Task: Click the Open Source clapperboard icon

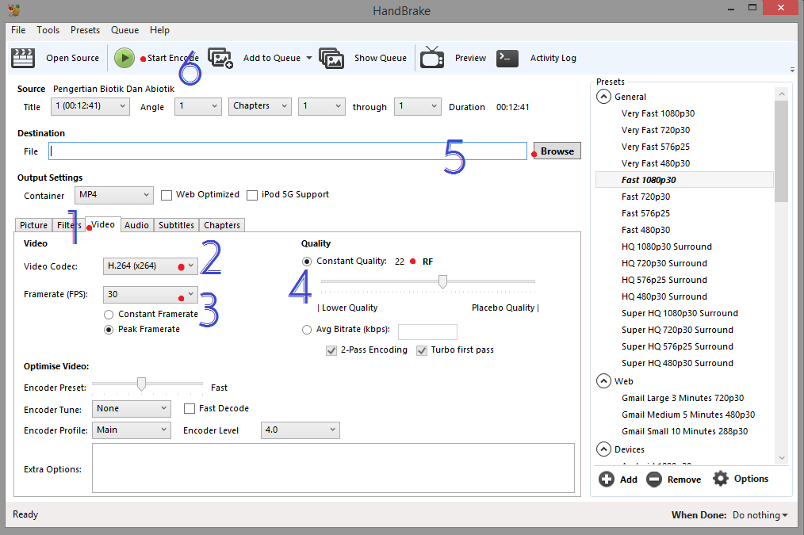Action: click(x=23, y=58)
